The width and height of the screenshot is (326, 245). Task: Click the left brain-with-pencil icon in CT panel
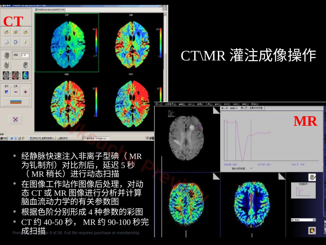(7, 65)
